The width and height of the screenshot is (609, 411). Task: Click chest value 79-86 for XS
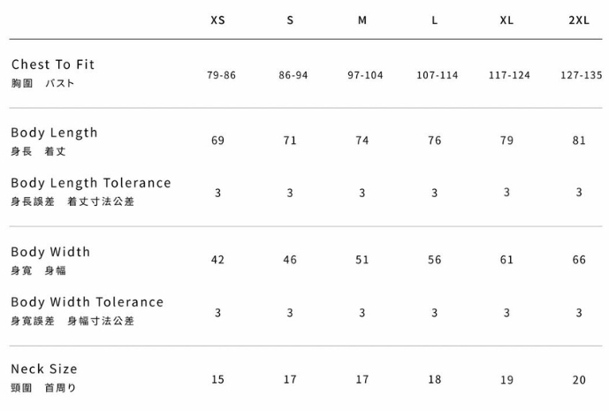coord(221,75)
